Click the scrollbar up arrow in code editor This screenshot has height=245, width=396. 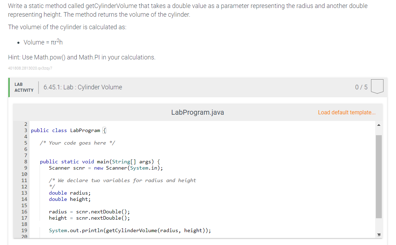[378, 125]
